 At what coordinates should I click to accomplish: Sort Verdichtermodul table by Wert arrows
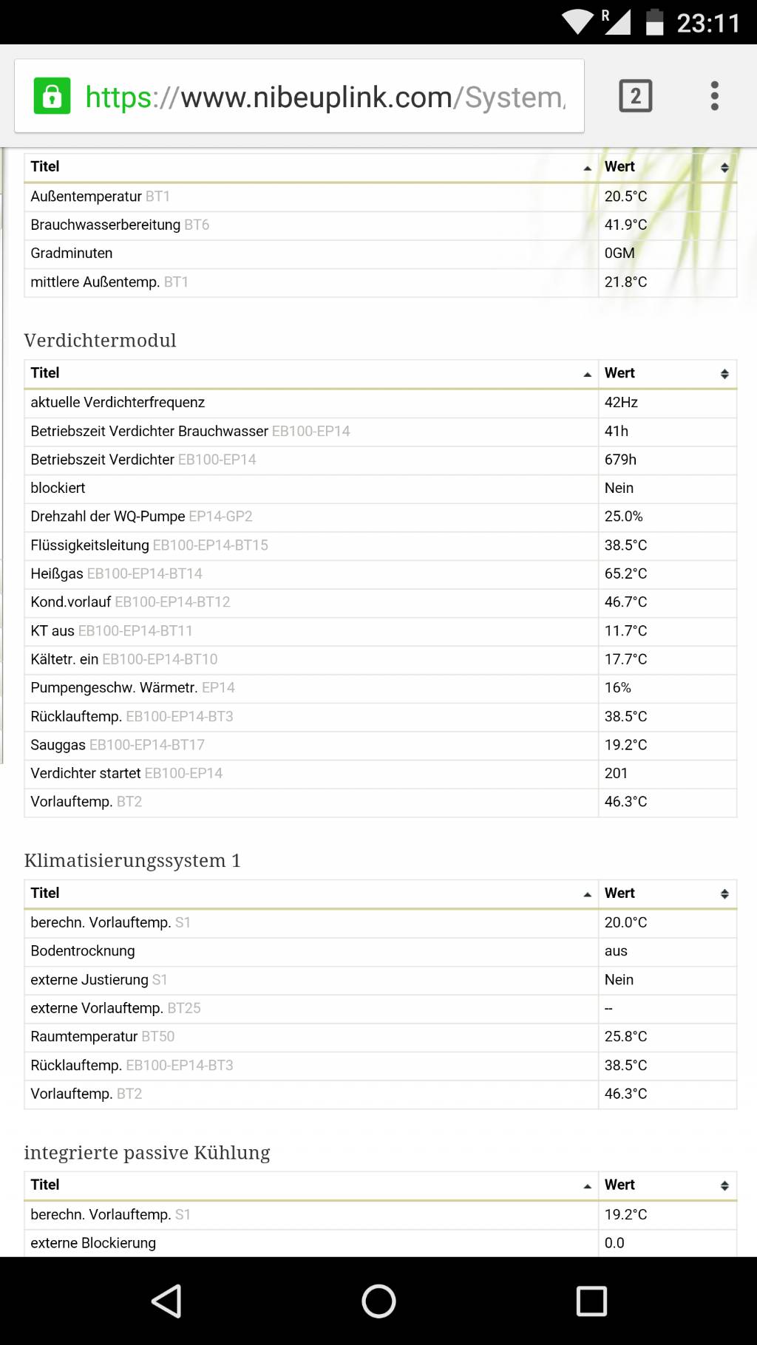pyautogui.click(x=724, y=374)
